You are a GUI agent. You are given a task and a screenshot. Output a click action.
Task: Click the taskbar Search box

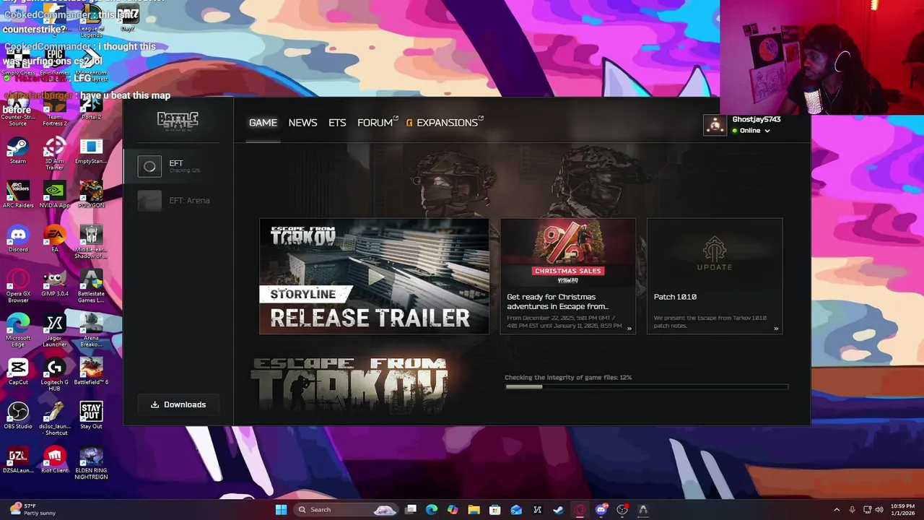click(346, 509)
